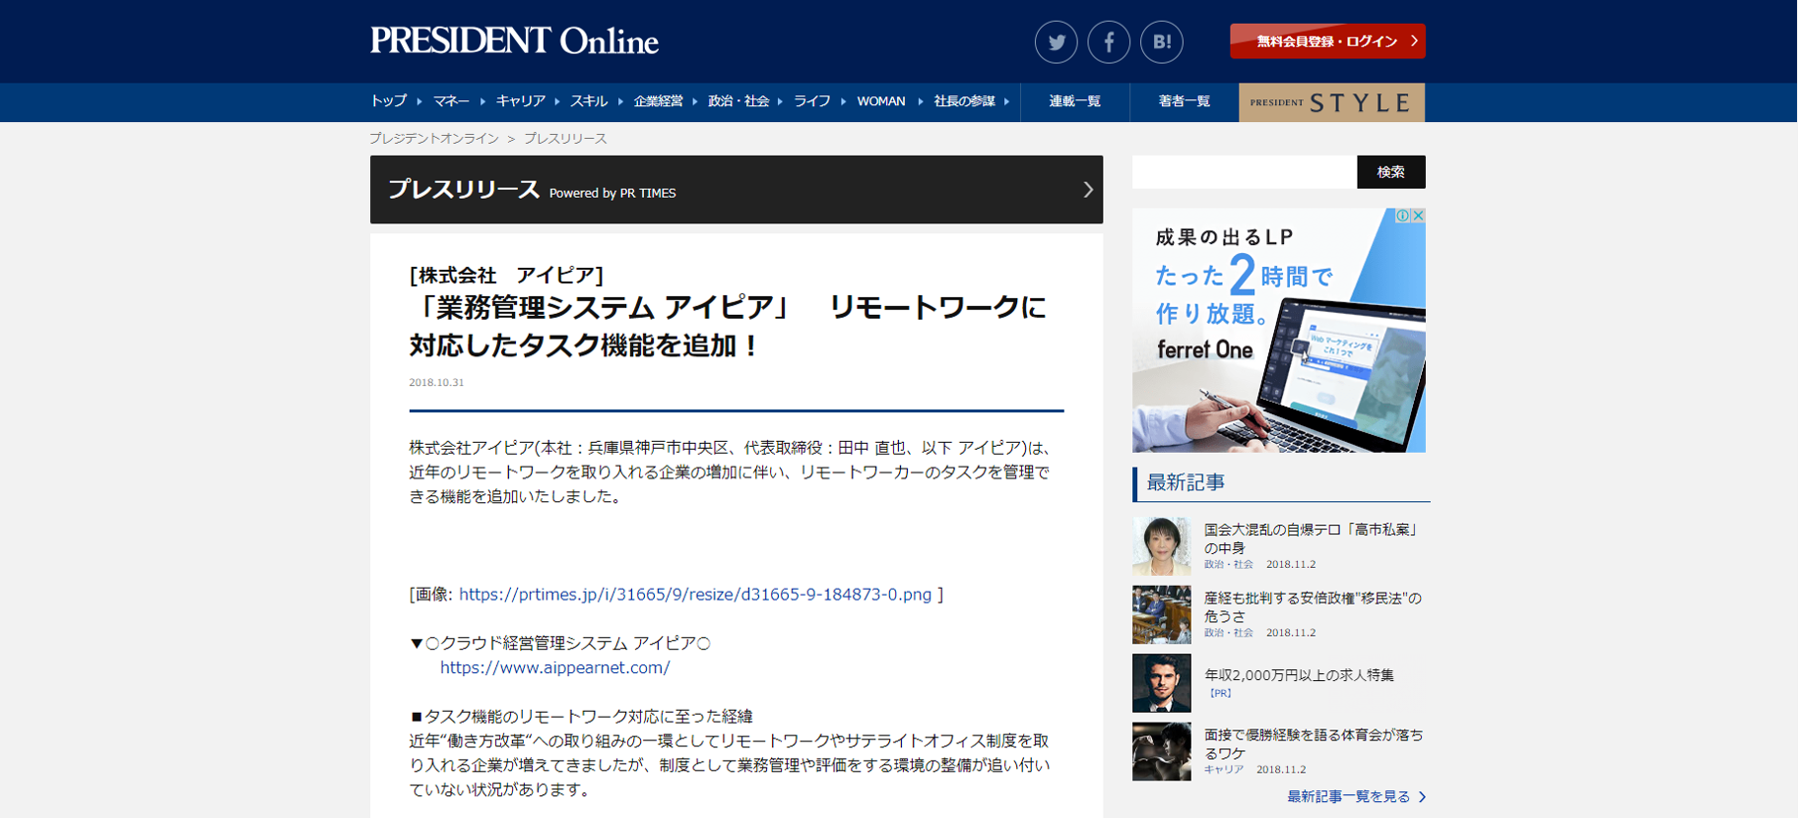Viewport: 1798px width, 818px height.
Task: Click the 【PR】 tag under 求人特集
Action: coord(1220,693)
